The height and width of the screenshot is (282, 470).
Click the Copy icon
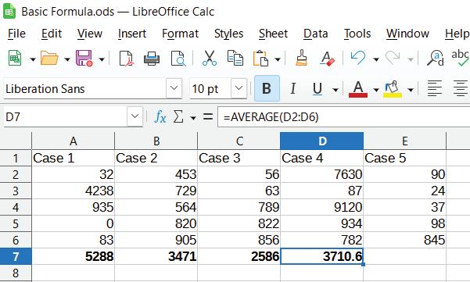235,58
